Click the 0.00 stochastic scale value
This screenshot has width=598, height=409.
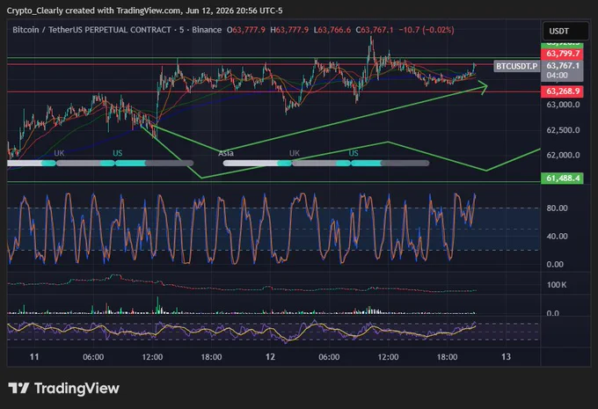point(555,265)
